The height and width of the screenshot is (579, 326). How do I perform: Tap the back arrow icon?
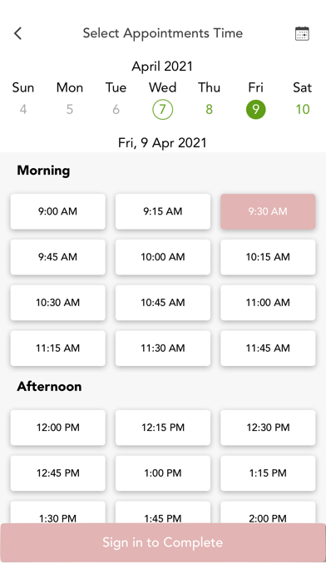click(17, 33)
